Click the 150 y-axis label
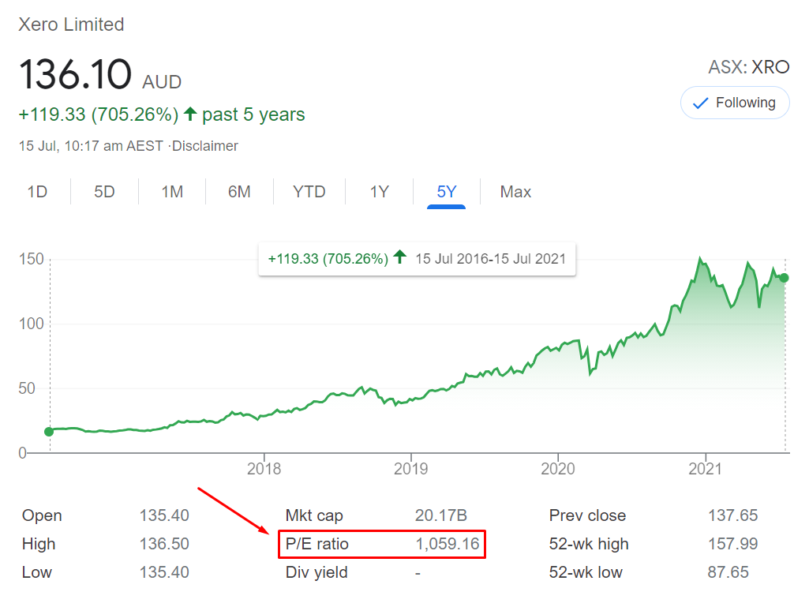This screenshot has height=607, width=809. [x=32, y=259]
